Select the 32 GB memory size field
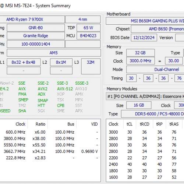 click(141, 53)
